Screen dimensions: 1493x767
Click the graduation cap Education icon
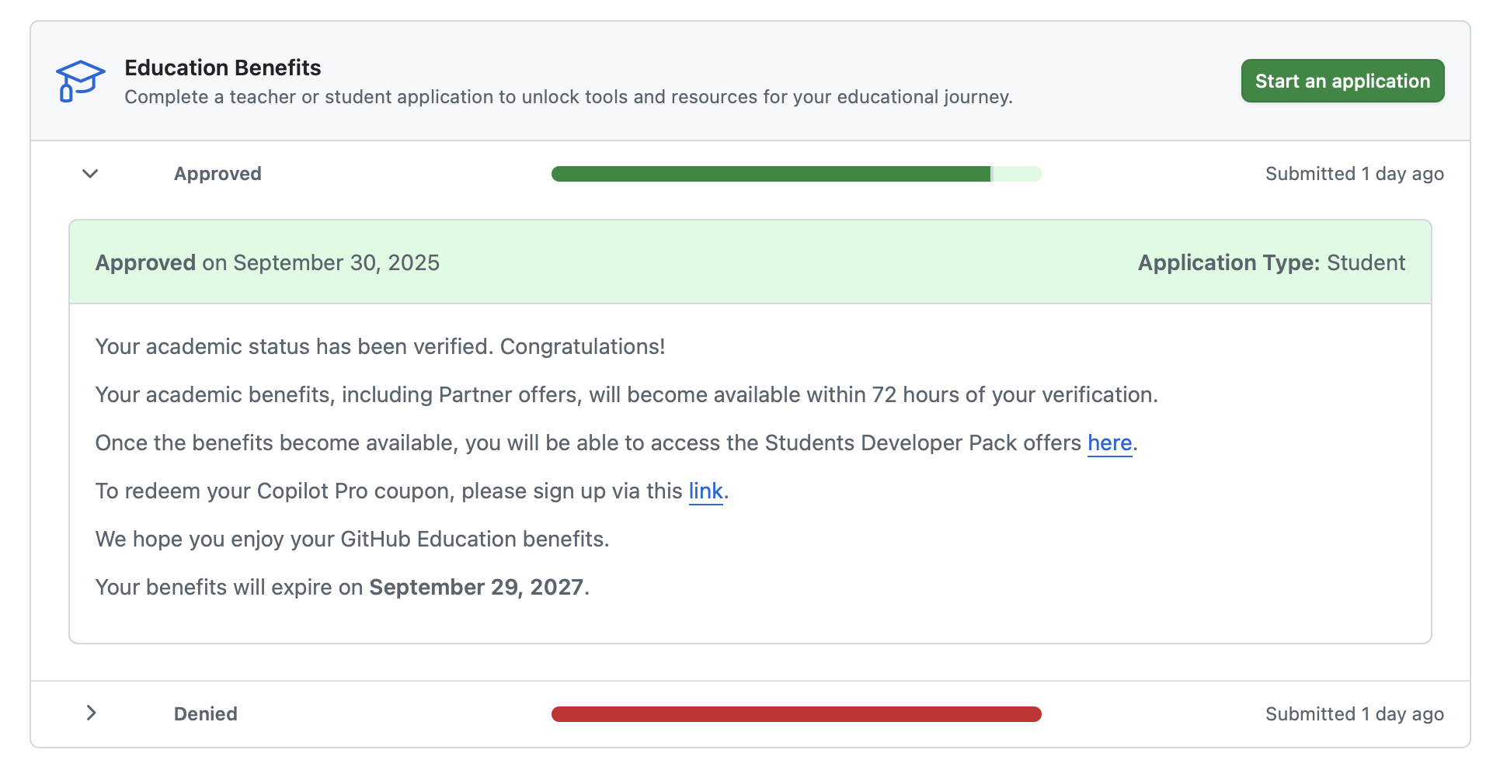coord(80,81)
